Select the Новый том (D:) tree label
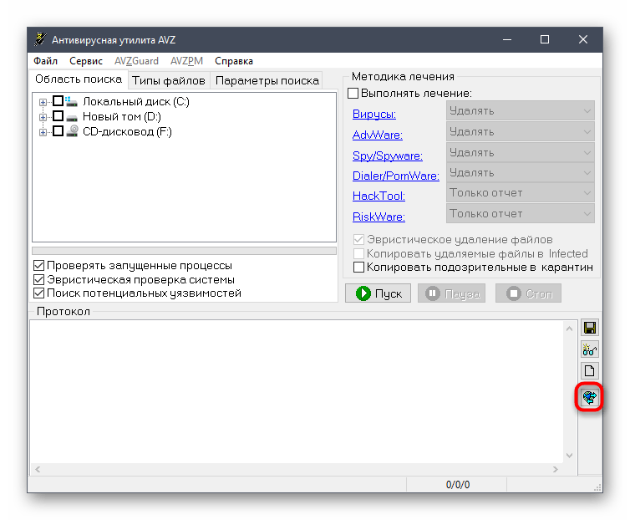 122,117
